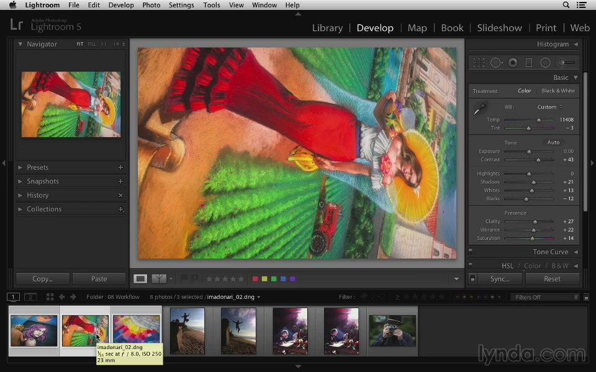Open the Notification Center list icon
This screenshot has height=372, width=596.
(x=581, y=5)
